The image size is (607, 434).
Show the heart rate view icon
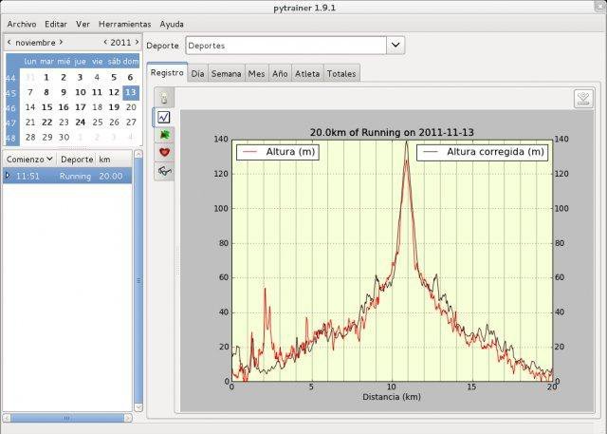[x=164, y=152]
